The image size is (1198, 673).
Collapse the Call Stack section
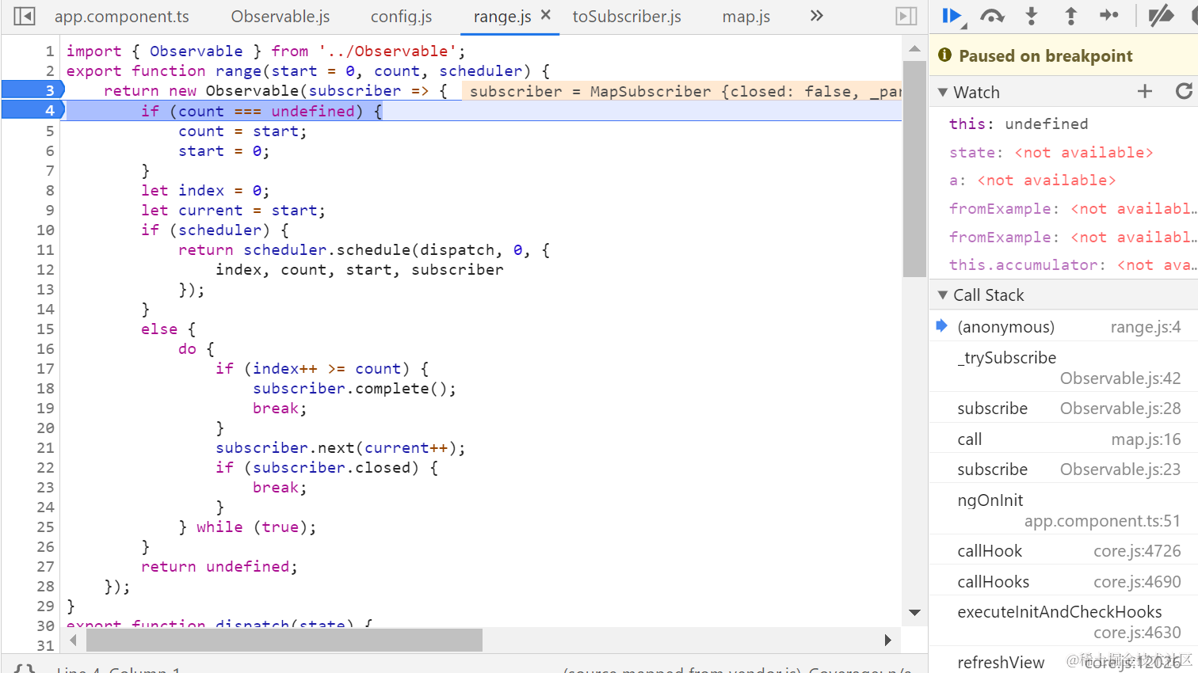coord(943,295)
